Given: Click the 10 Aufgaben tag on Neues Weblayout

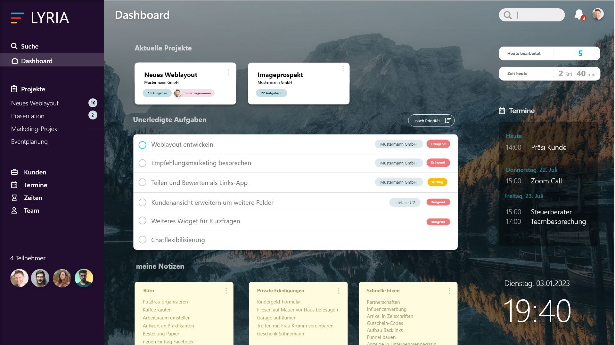Looking at the screenshot, I should tap(157, 93).
